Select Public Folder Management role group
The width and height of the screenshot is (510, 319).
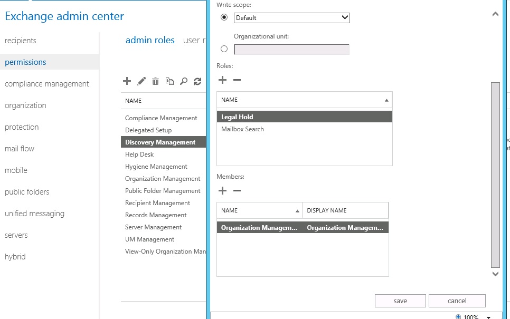tap(163, 191)
